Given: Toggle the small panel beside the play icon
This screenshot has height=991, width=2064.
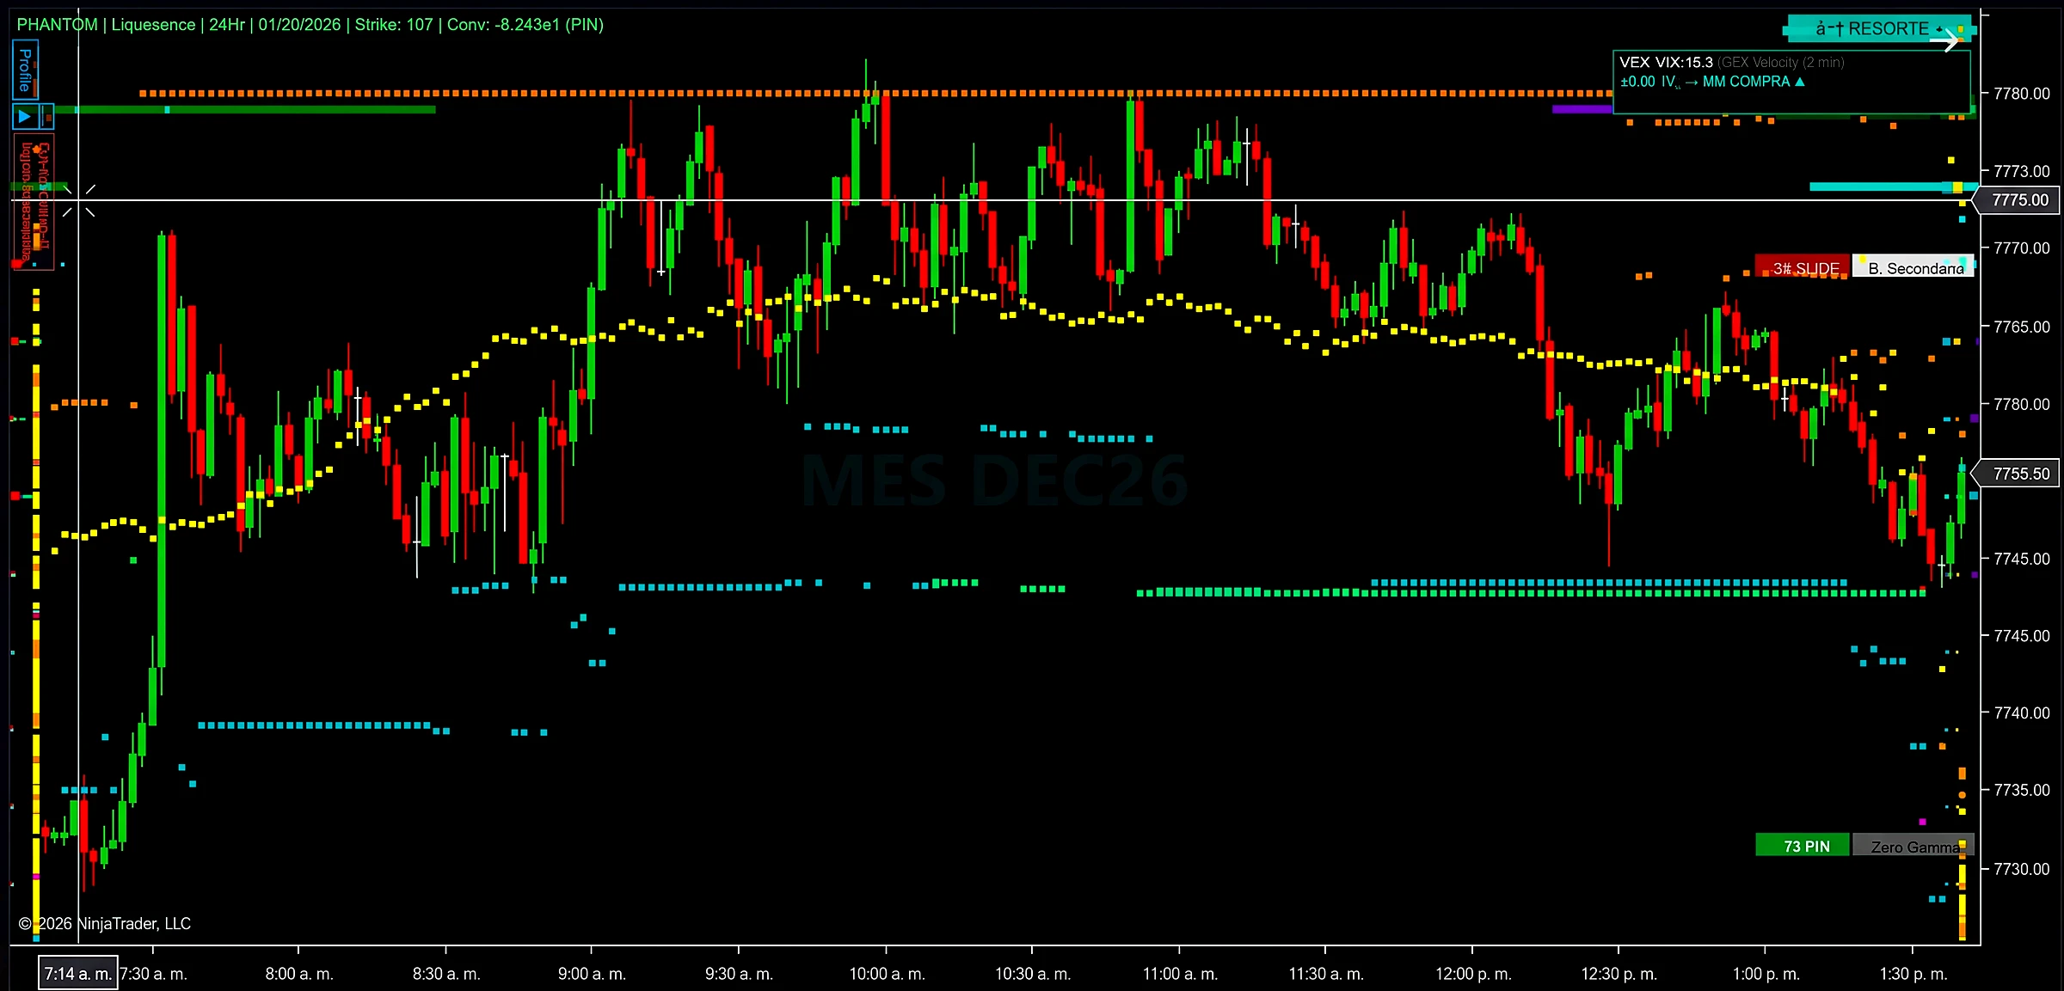Looking at the screenshot, I should [x=46, y=116].
